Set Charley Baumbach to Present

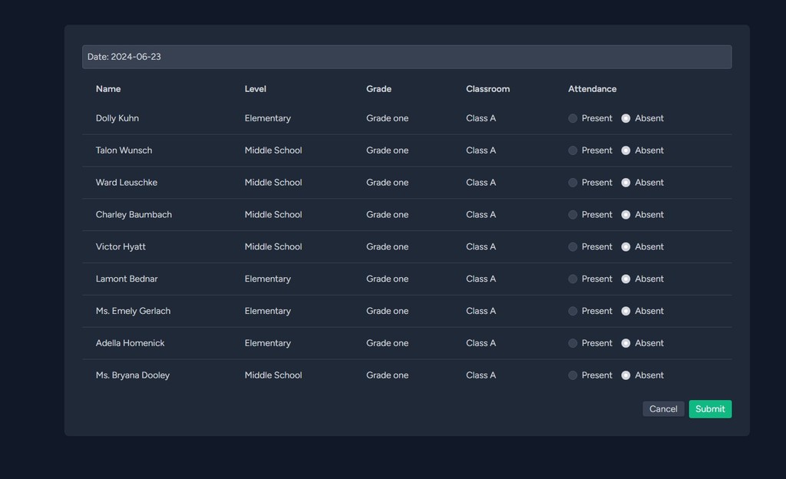(573, 214)
